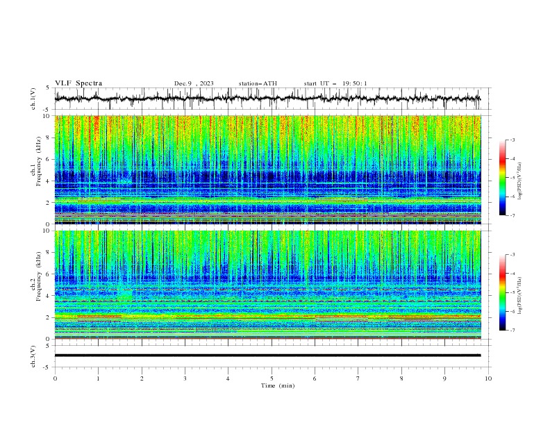This screenshot has height=425, width=550.
Task: Click the ch.1 "Frequency (kHz)" axis label
Action: (x=39, y=161)
